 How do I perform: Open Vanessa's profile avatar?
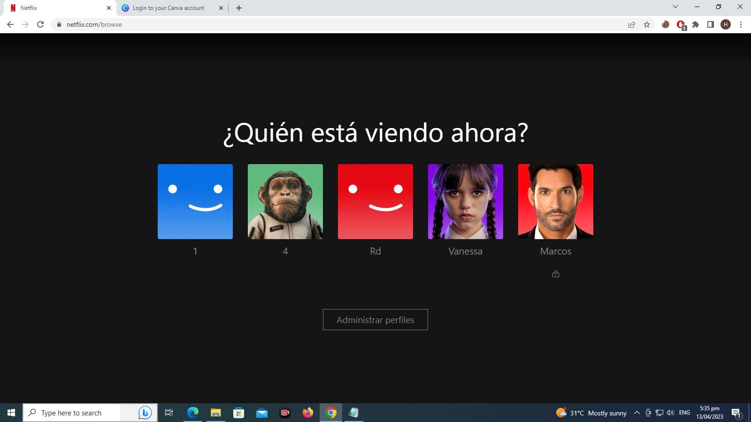pos(466,202)
